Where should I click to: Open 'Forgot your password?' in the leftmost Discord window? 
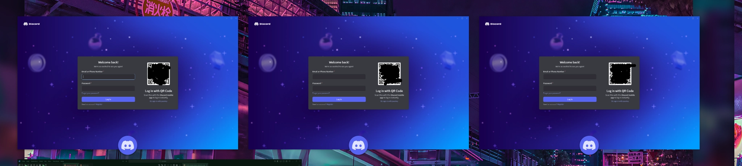tap(90, 93)
